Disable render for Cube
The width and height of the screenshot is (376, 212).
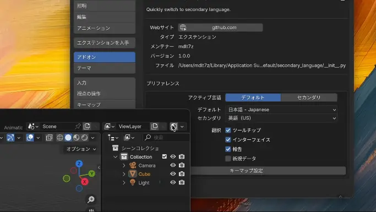182,174
